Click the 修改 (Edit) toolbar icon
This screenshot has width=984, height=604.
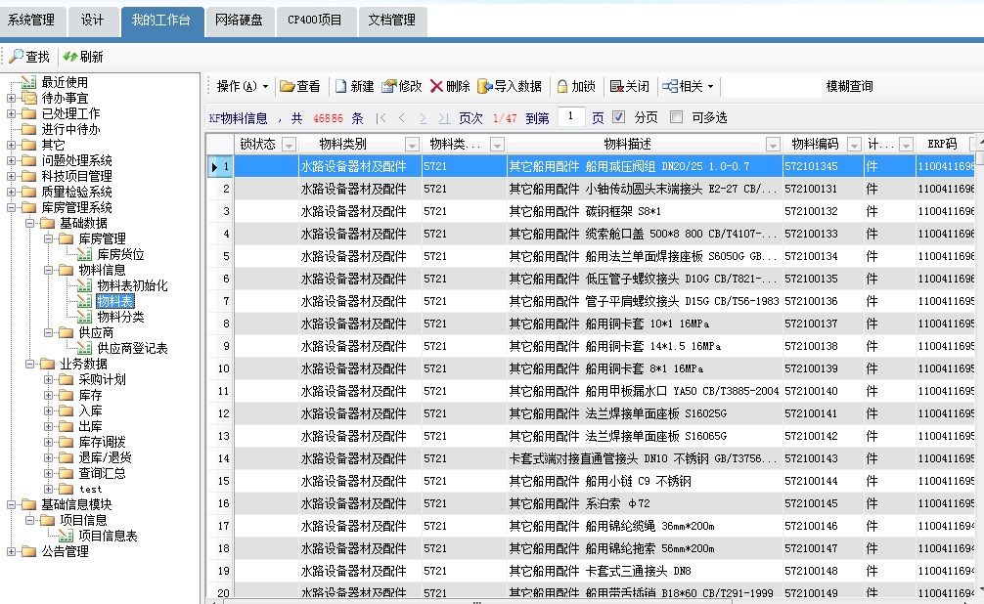388,86
